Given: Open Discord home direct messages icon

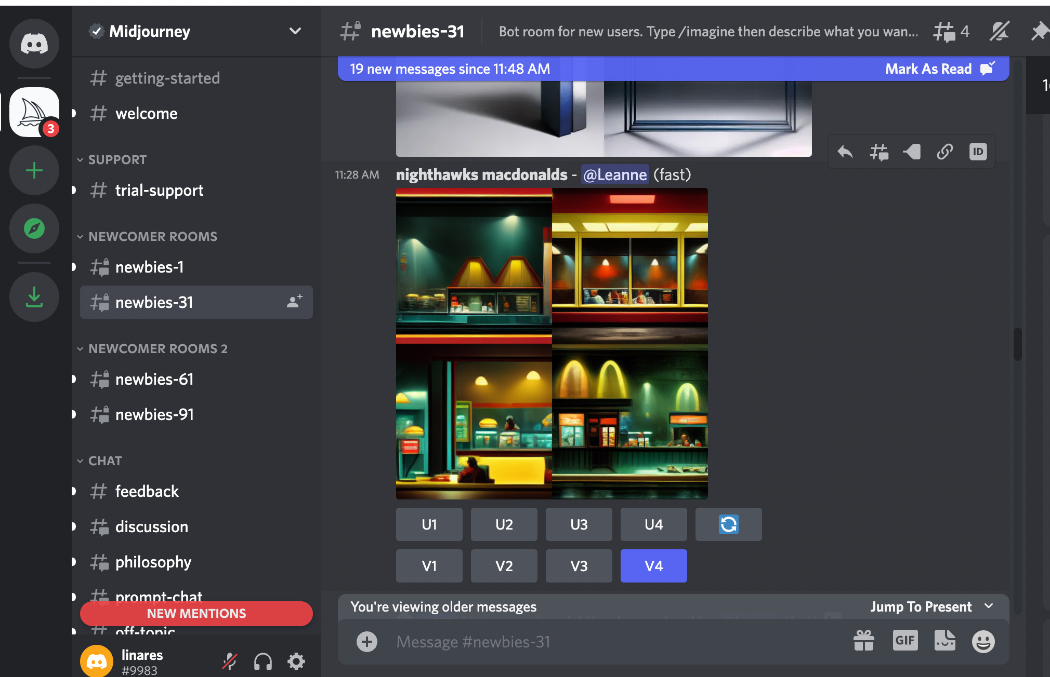Looking at the screenshot, I should [x=34, y=44].
